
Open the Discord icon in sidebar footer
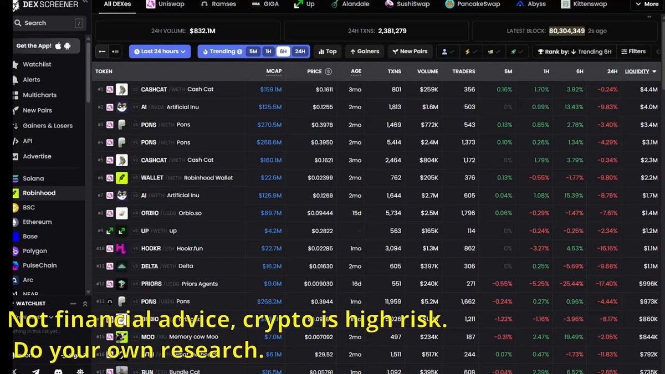(59, 371)
